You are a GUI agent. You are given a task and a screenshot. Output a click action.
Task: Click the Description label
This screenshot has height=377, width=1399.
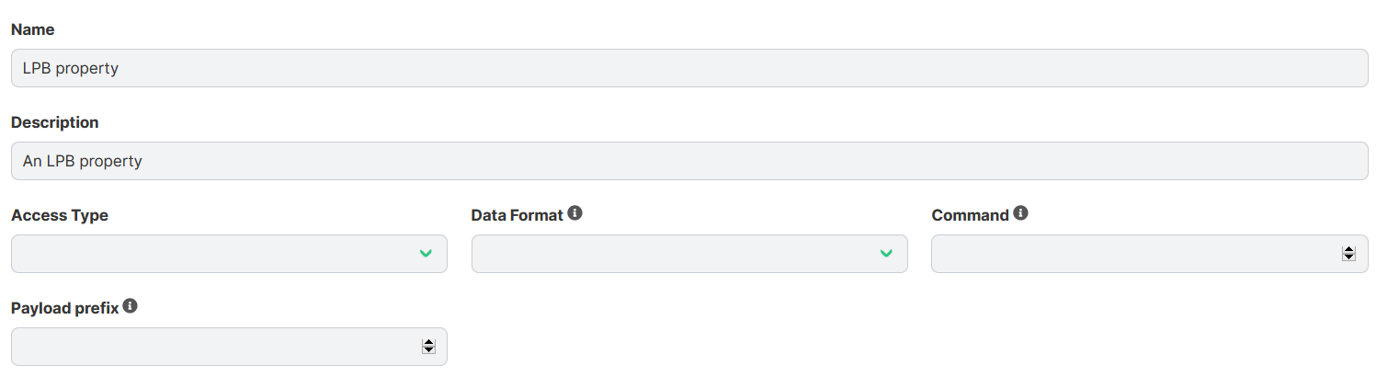click(55, 122)
